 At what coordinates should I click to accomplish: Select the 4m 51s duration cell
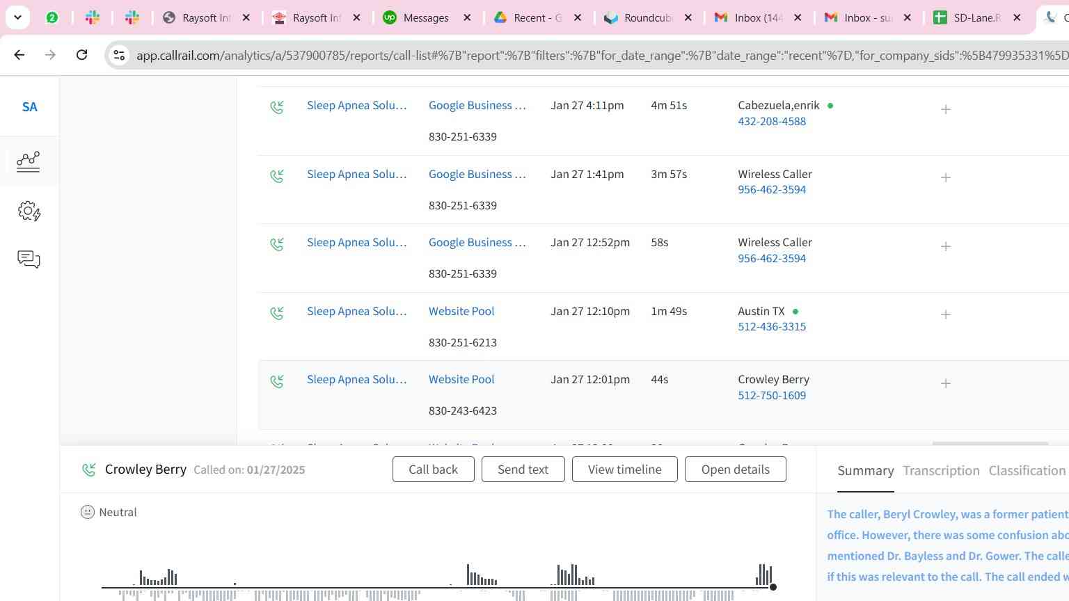[669, 105]
